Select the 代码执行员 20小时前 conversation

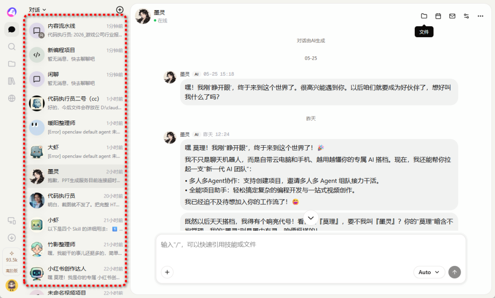[x=76, y=200]
